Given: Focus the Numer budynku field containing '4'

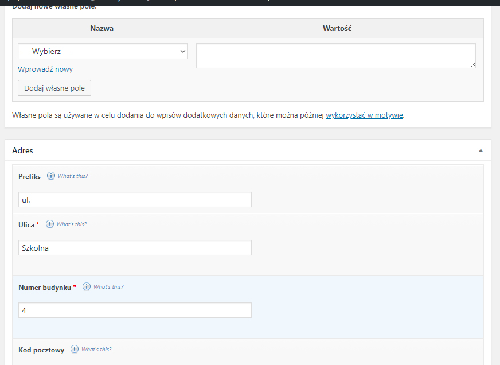Looking at the screenshot, I should [x=135, y=310].
